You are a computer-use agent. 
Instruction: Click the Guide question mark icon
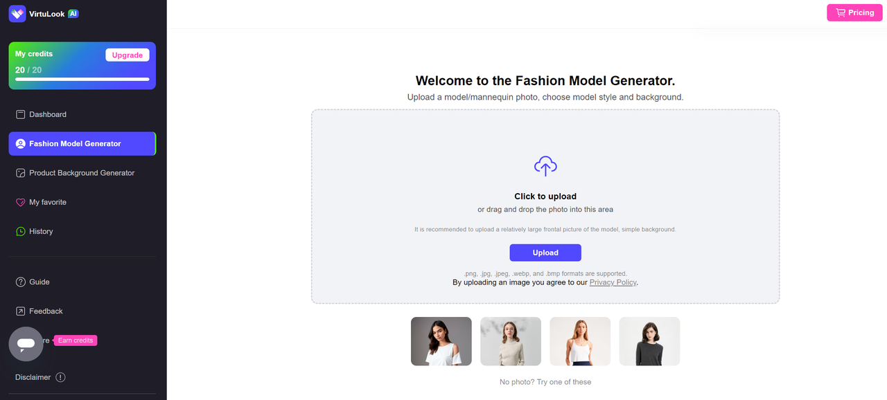21,282
